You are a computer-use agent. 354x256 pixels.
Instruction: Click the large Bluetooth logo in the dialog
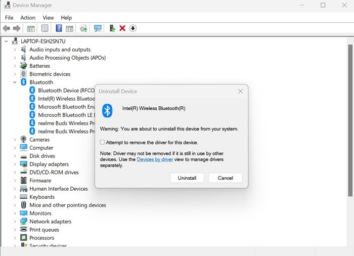click(107, 111)
